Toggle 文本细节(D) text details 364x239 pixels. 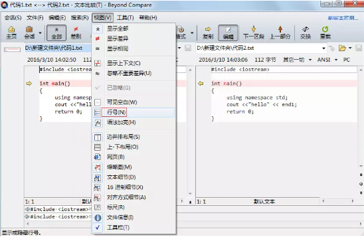[134, 177]
